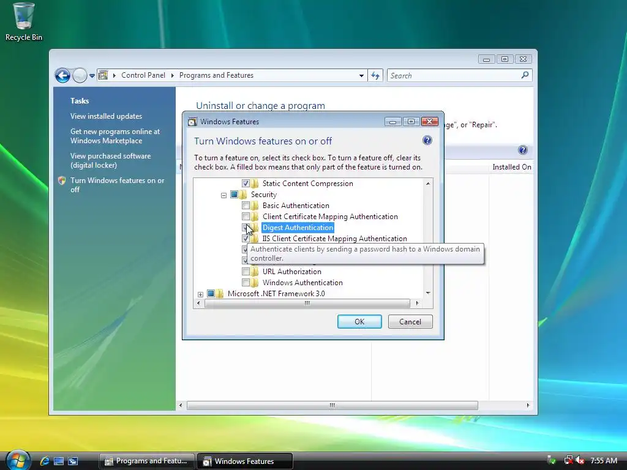
Task: Click the Search magnifier icon
Action: [x=525, y=75]
